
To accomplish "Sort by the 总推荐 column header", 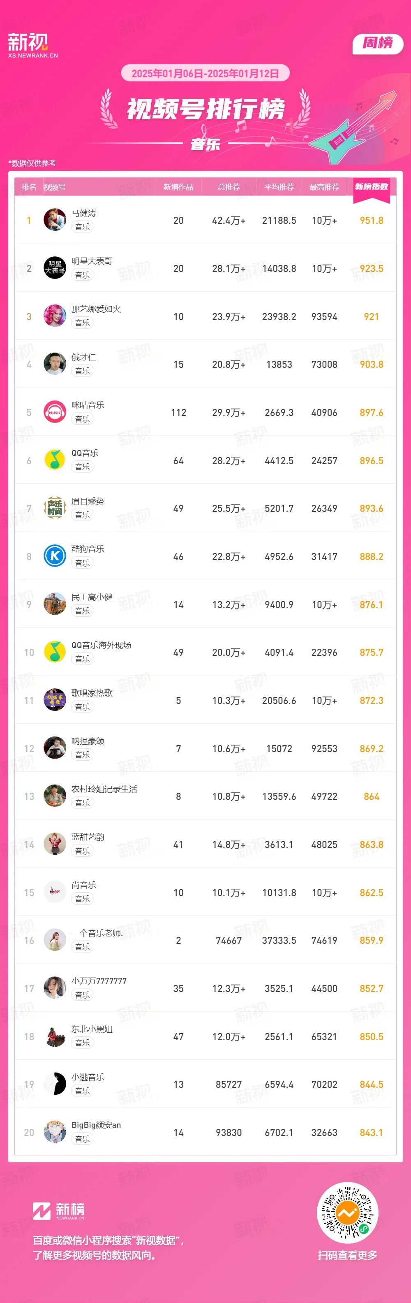I will click(229, 187).
